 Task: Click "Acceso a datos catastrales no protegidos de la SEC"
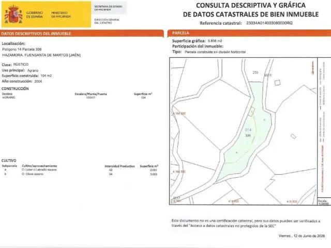[x=233, y=226]
